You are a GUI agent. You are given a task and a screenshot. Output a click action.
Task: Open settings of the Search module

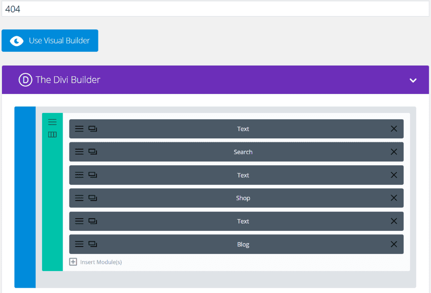coord(79,152)
